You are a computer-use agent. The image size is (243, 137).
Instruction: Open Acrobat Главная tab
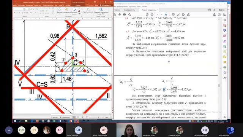click(x=117, y=10)
